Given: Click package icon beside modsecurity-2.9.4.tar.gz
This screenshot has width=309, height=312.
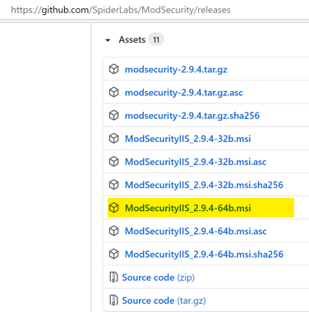Looking at the screenshot, I should click(113, 69).
